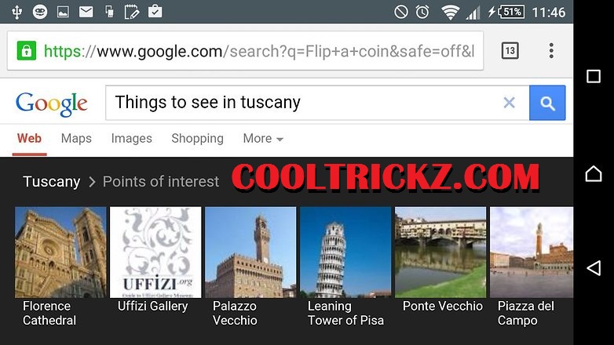Image resolution: width=614 pixels, height=345 pixels.
Task: Select the Uffizi Gallery thumbnail
Action: click(x=155, y=260)
